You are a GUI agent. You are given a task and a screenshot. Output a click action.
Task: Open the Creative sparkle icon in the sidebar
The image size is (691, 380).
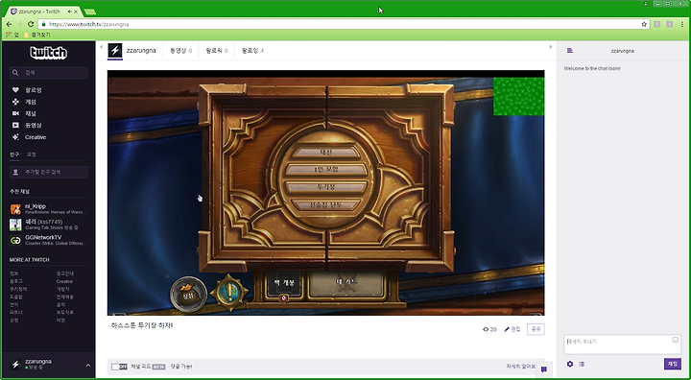point(15,137)
